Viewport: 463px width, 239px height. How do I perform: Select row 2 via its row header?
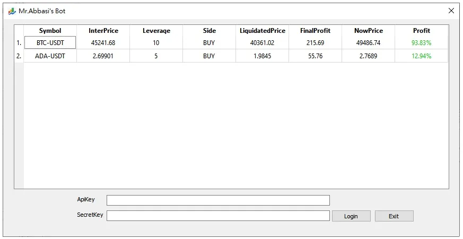pos(19,56)
